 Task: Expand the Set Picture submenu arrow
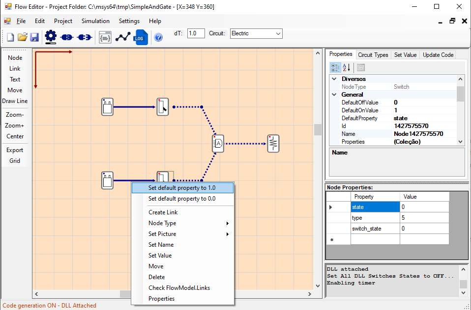point(228,234)
